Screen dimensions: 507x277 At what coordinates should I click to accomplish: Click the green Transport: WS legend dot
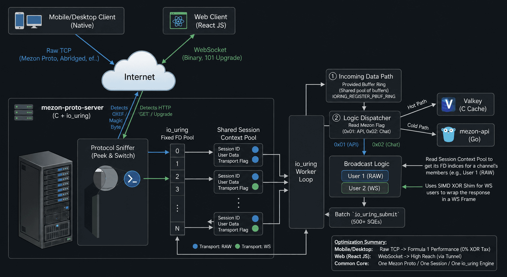(x=237, y=246)
